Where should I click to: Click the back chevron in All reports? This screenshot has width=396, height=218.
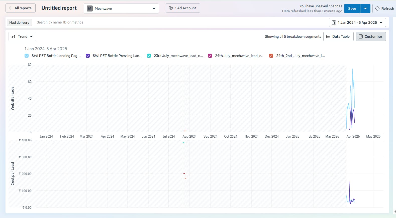(10, 8)
